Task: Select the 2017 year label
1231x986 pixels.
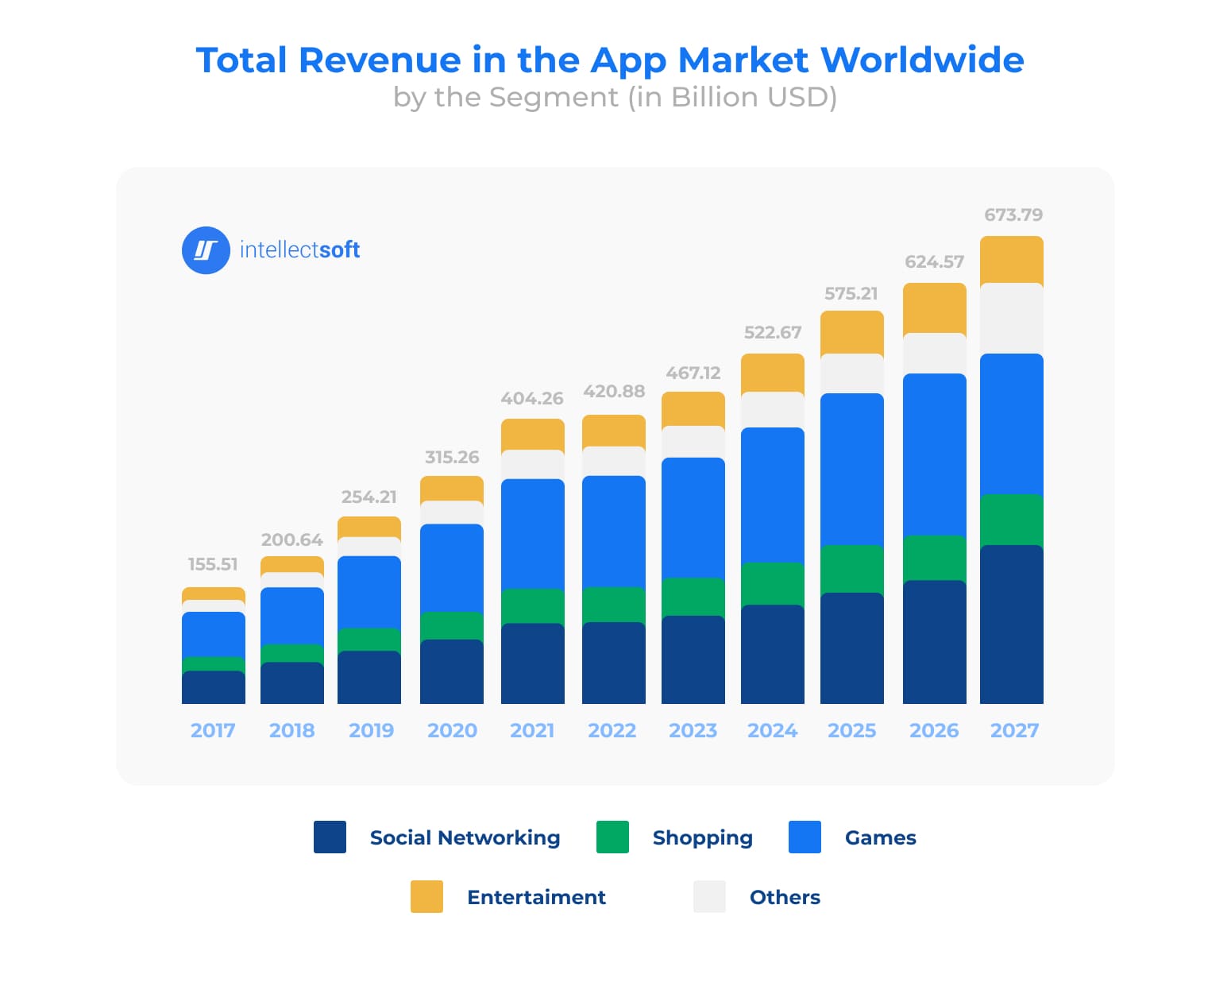Action: click(213, 730)
